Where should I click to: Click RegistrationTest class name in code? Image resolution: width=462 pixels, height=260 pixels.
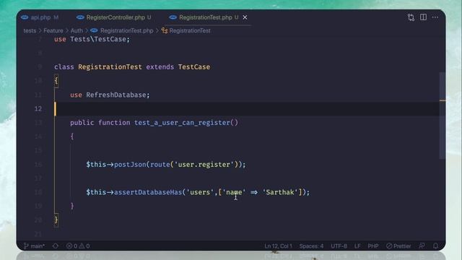[110, 67]
